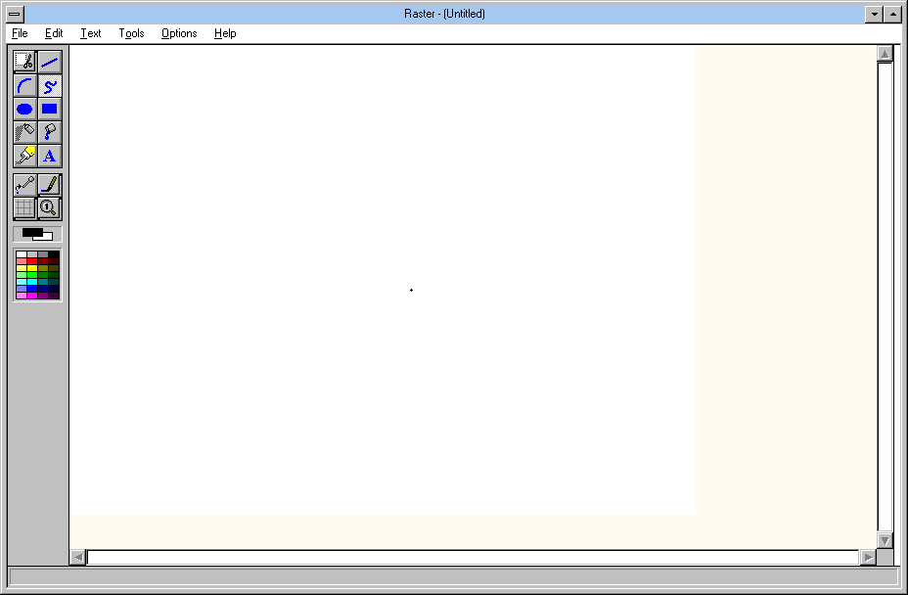Viewport: 908px width, 595px height.
Task: Maximize the Raster window
Action: (x=892, y=14)
